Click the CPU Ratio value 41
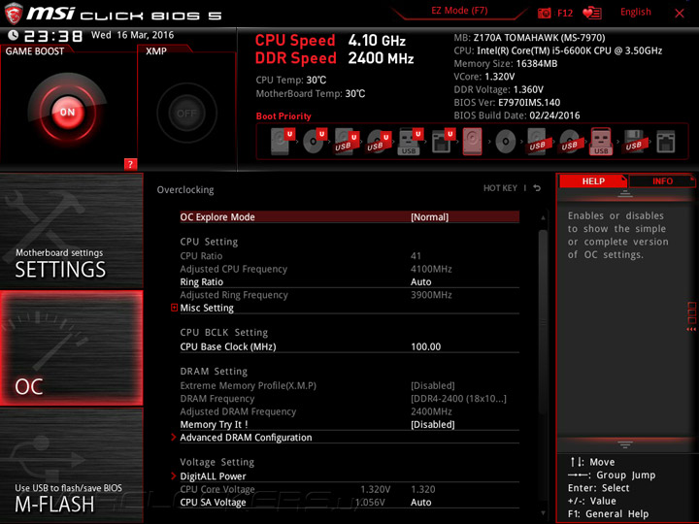The image size is (699, 524). (416, 256)
